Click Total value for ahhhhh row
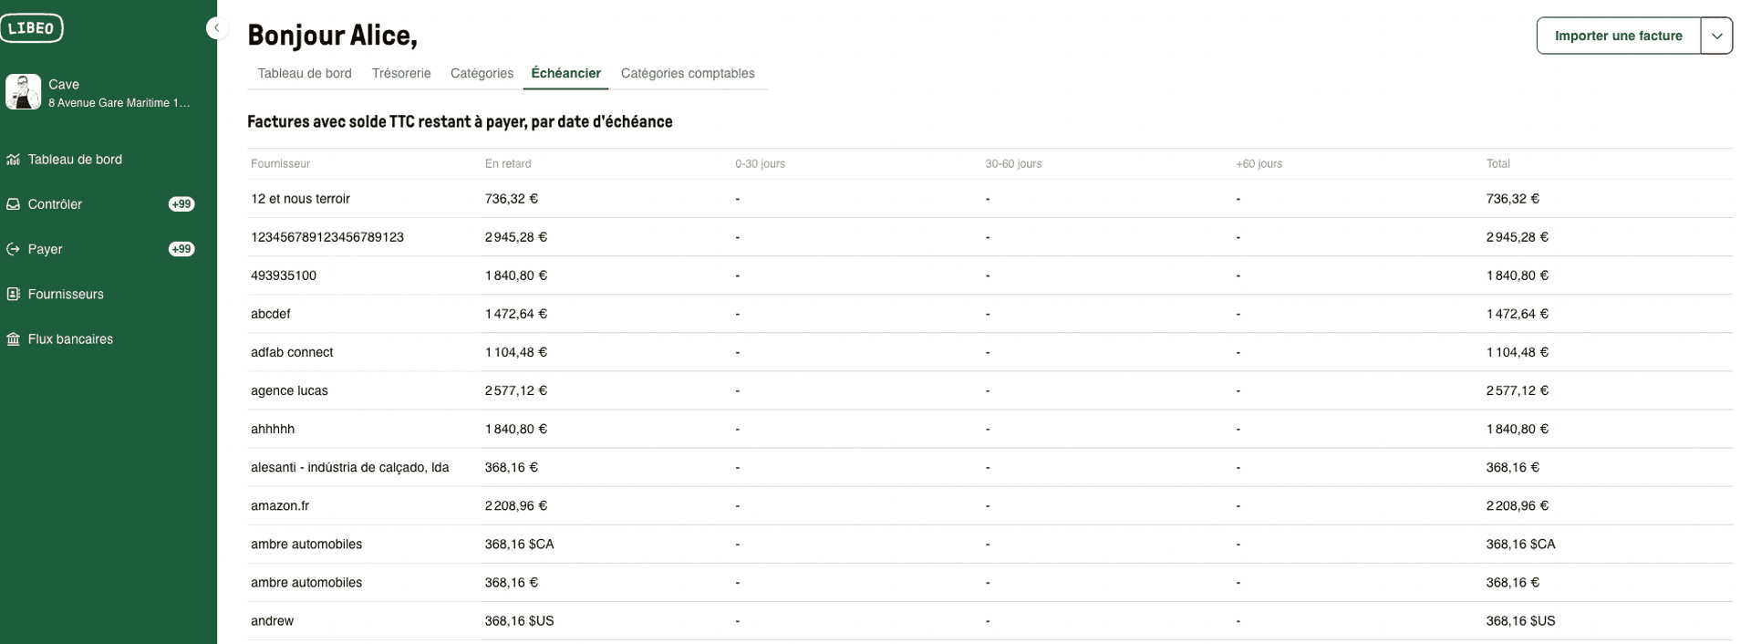 (x=1518, y=429)
